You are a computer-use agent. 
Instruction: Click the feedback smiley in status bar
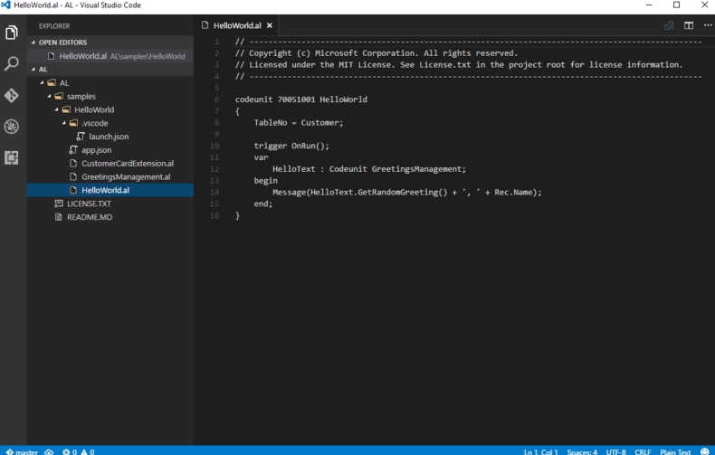[705, 450]
